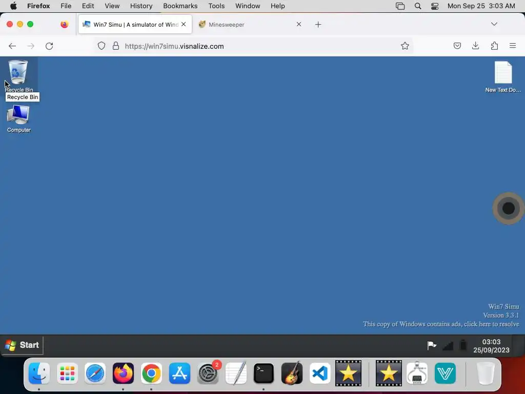The image size is (525, 394).
Task: Open System Settings from the Dock
Action: click(x=208, y=373)
